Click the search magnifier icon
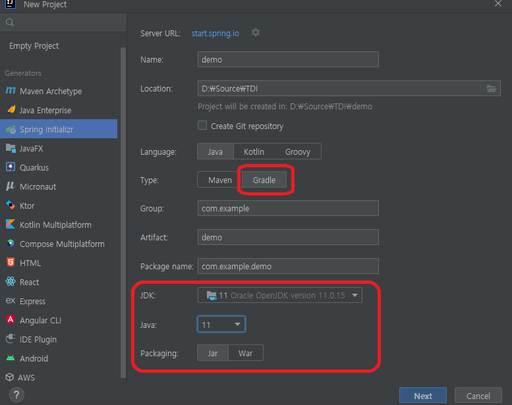 pos(10,22)
